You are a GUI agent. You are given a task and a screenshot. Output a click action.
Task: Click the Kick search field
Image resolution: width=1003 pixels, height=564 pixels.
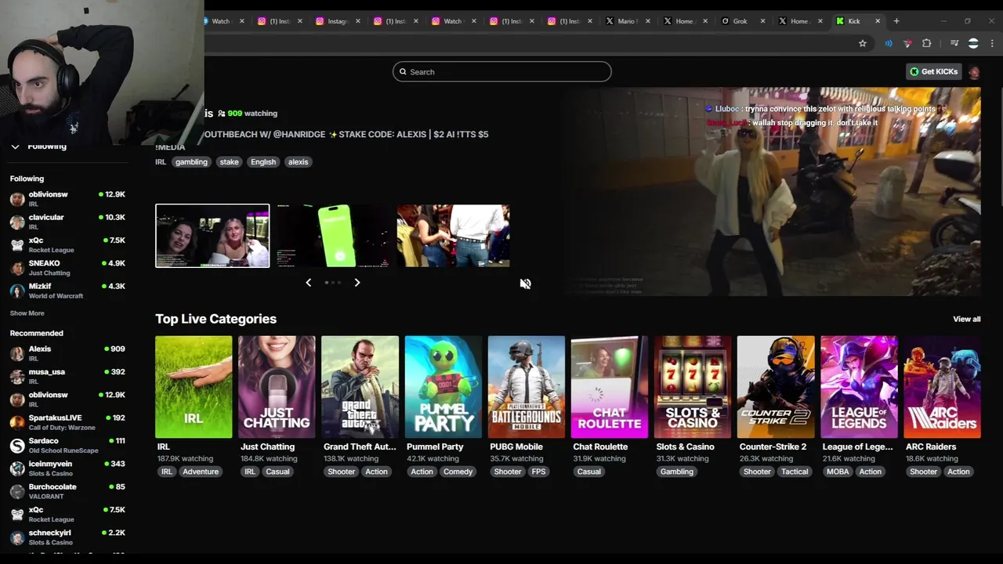(x=501, y=71)
